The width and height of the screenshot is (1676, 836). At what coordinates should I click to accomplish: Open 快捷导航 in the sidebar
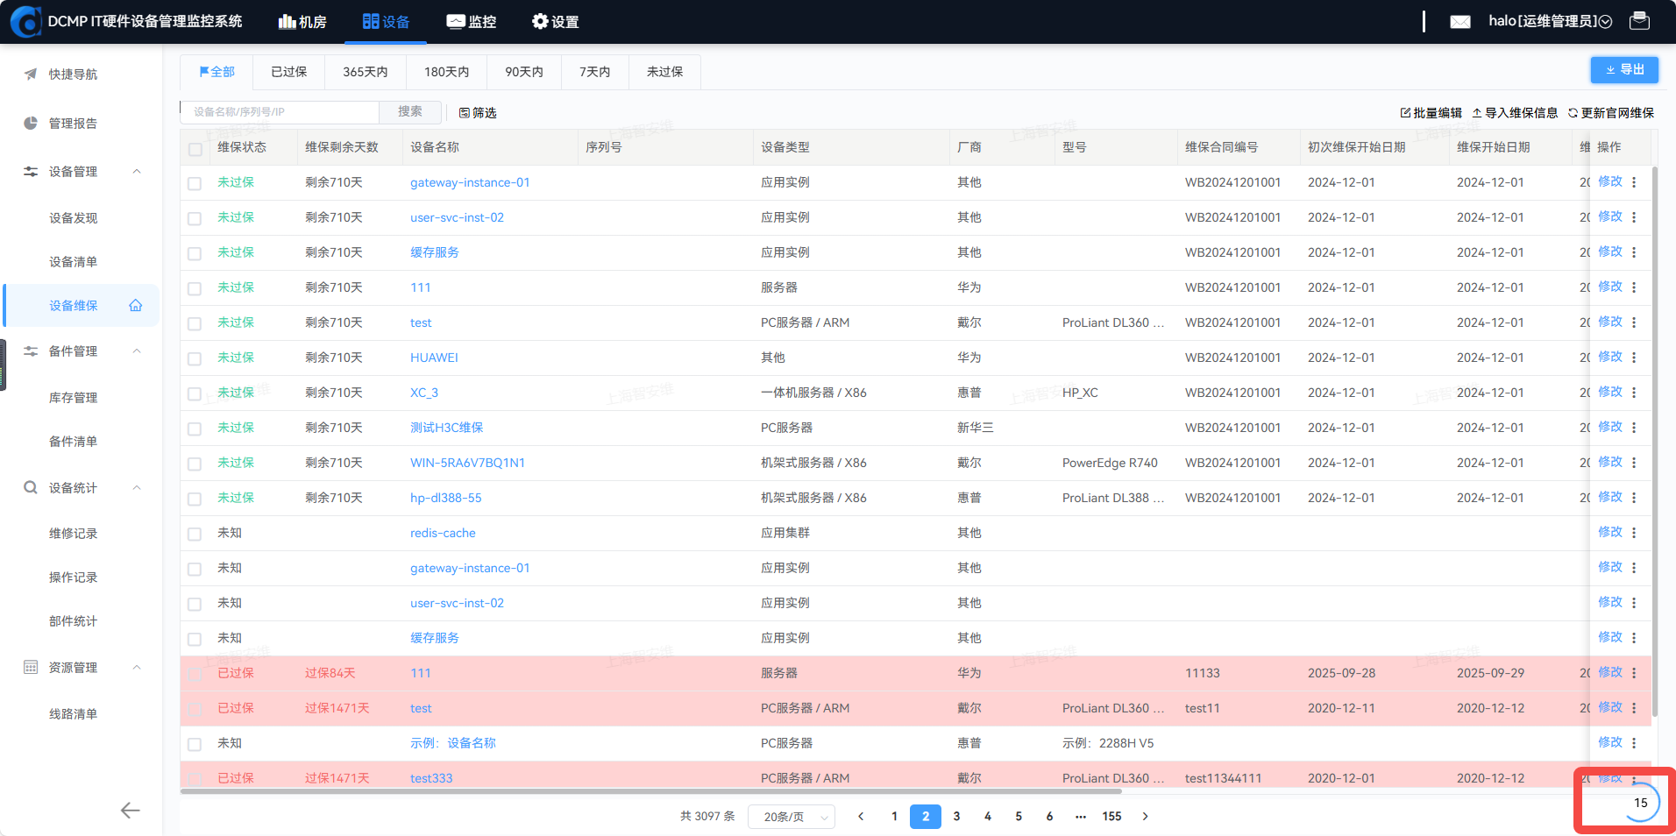pyautogui.click(x=73, y=74)
